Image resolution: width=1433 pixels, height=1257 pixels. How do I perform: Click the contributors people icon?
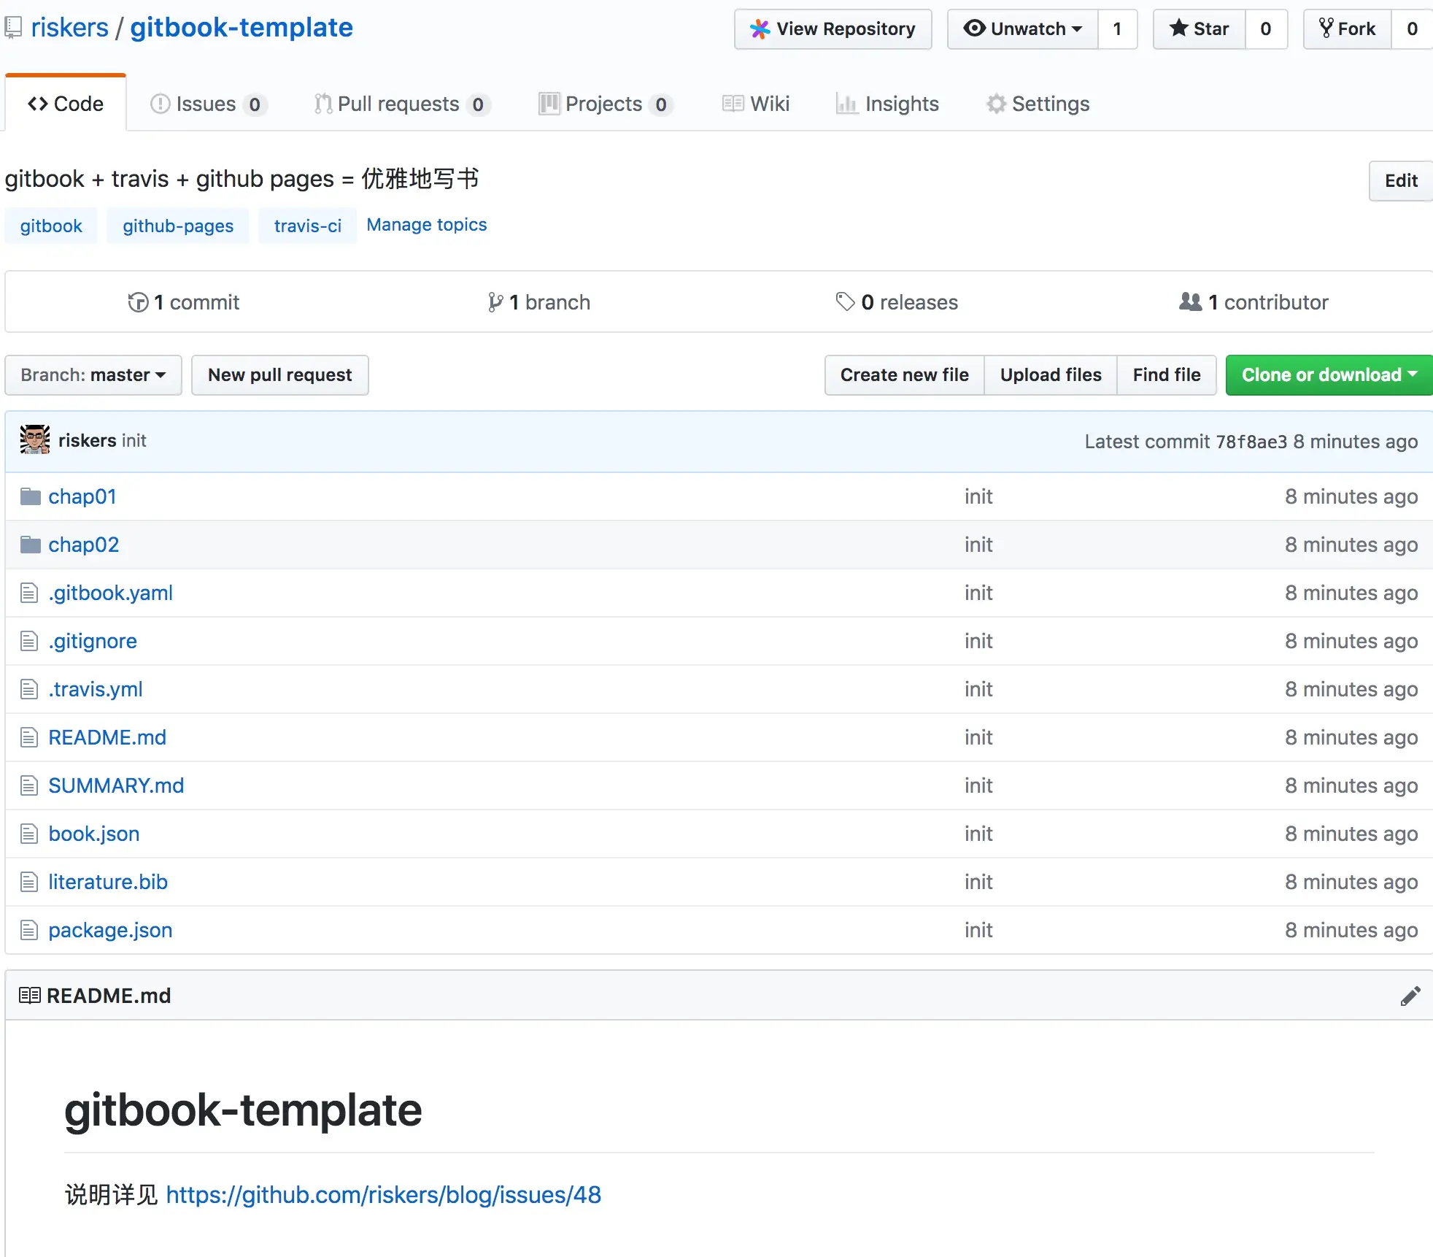coord(1190,301)
